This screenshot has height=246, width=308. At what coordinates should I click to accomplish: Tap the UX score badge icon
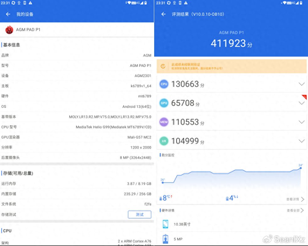[x=164, y=141]
